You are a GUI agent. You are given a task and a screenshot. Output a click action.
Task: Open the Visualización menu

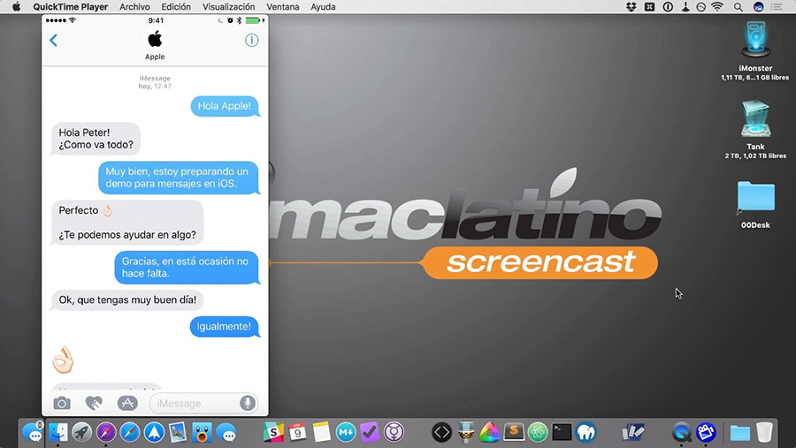point(228,6)
